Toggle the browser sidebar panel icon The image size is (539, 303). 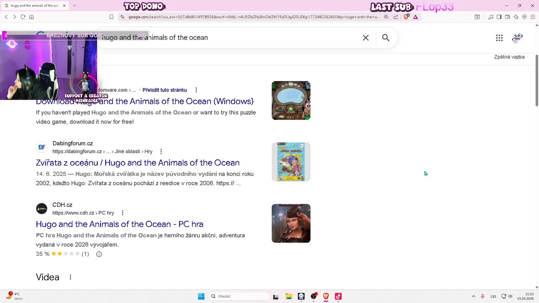click(499, 17)
